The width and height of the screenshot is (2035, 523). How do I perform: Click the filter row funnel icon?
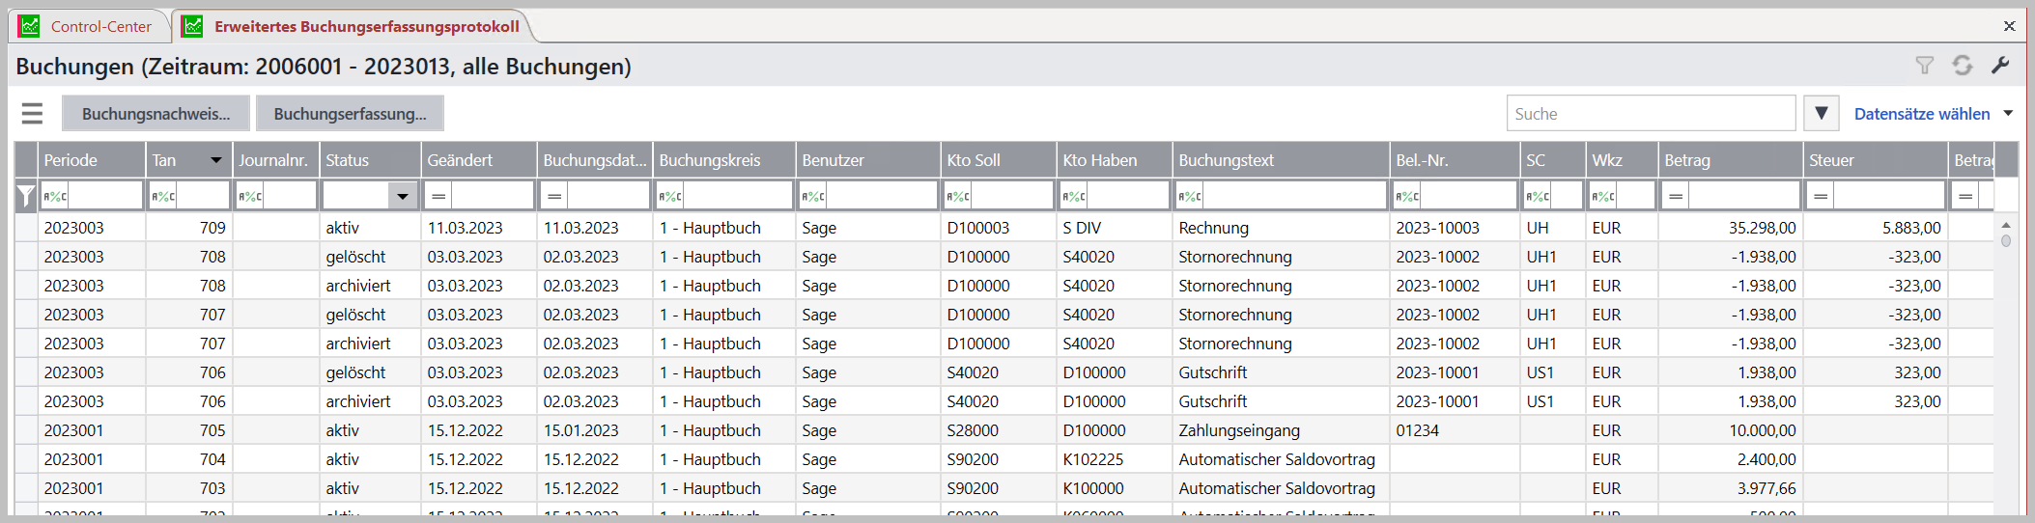pos(26,197)
